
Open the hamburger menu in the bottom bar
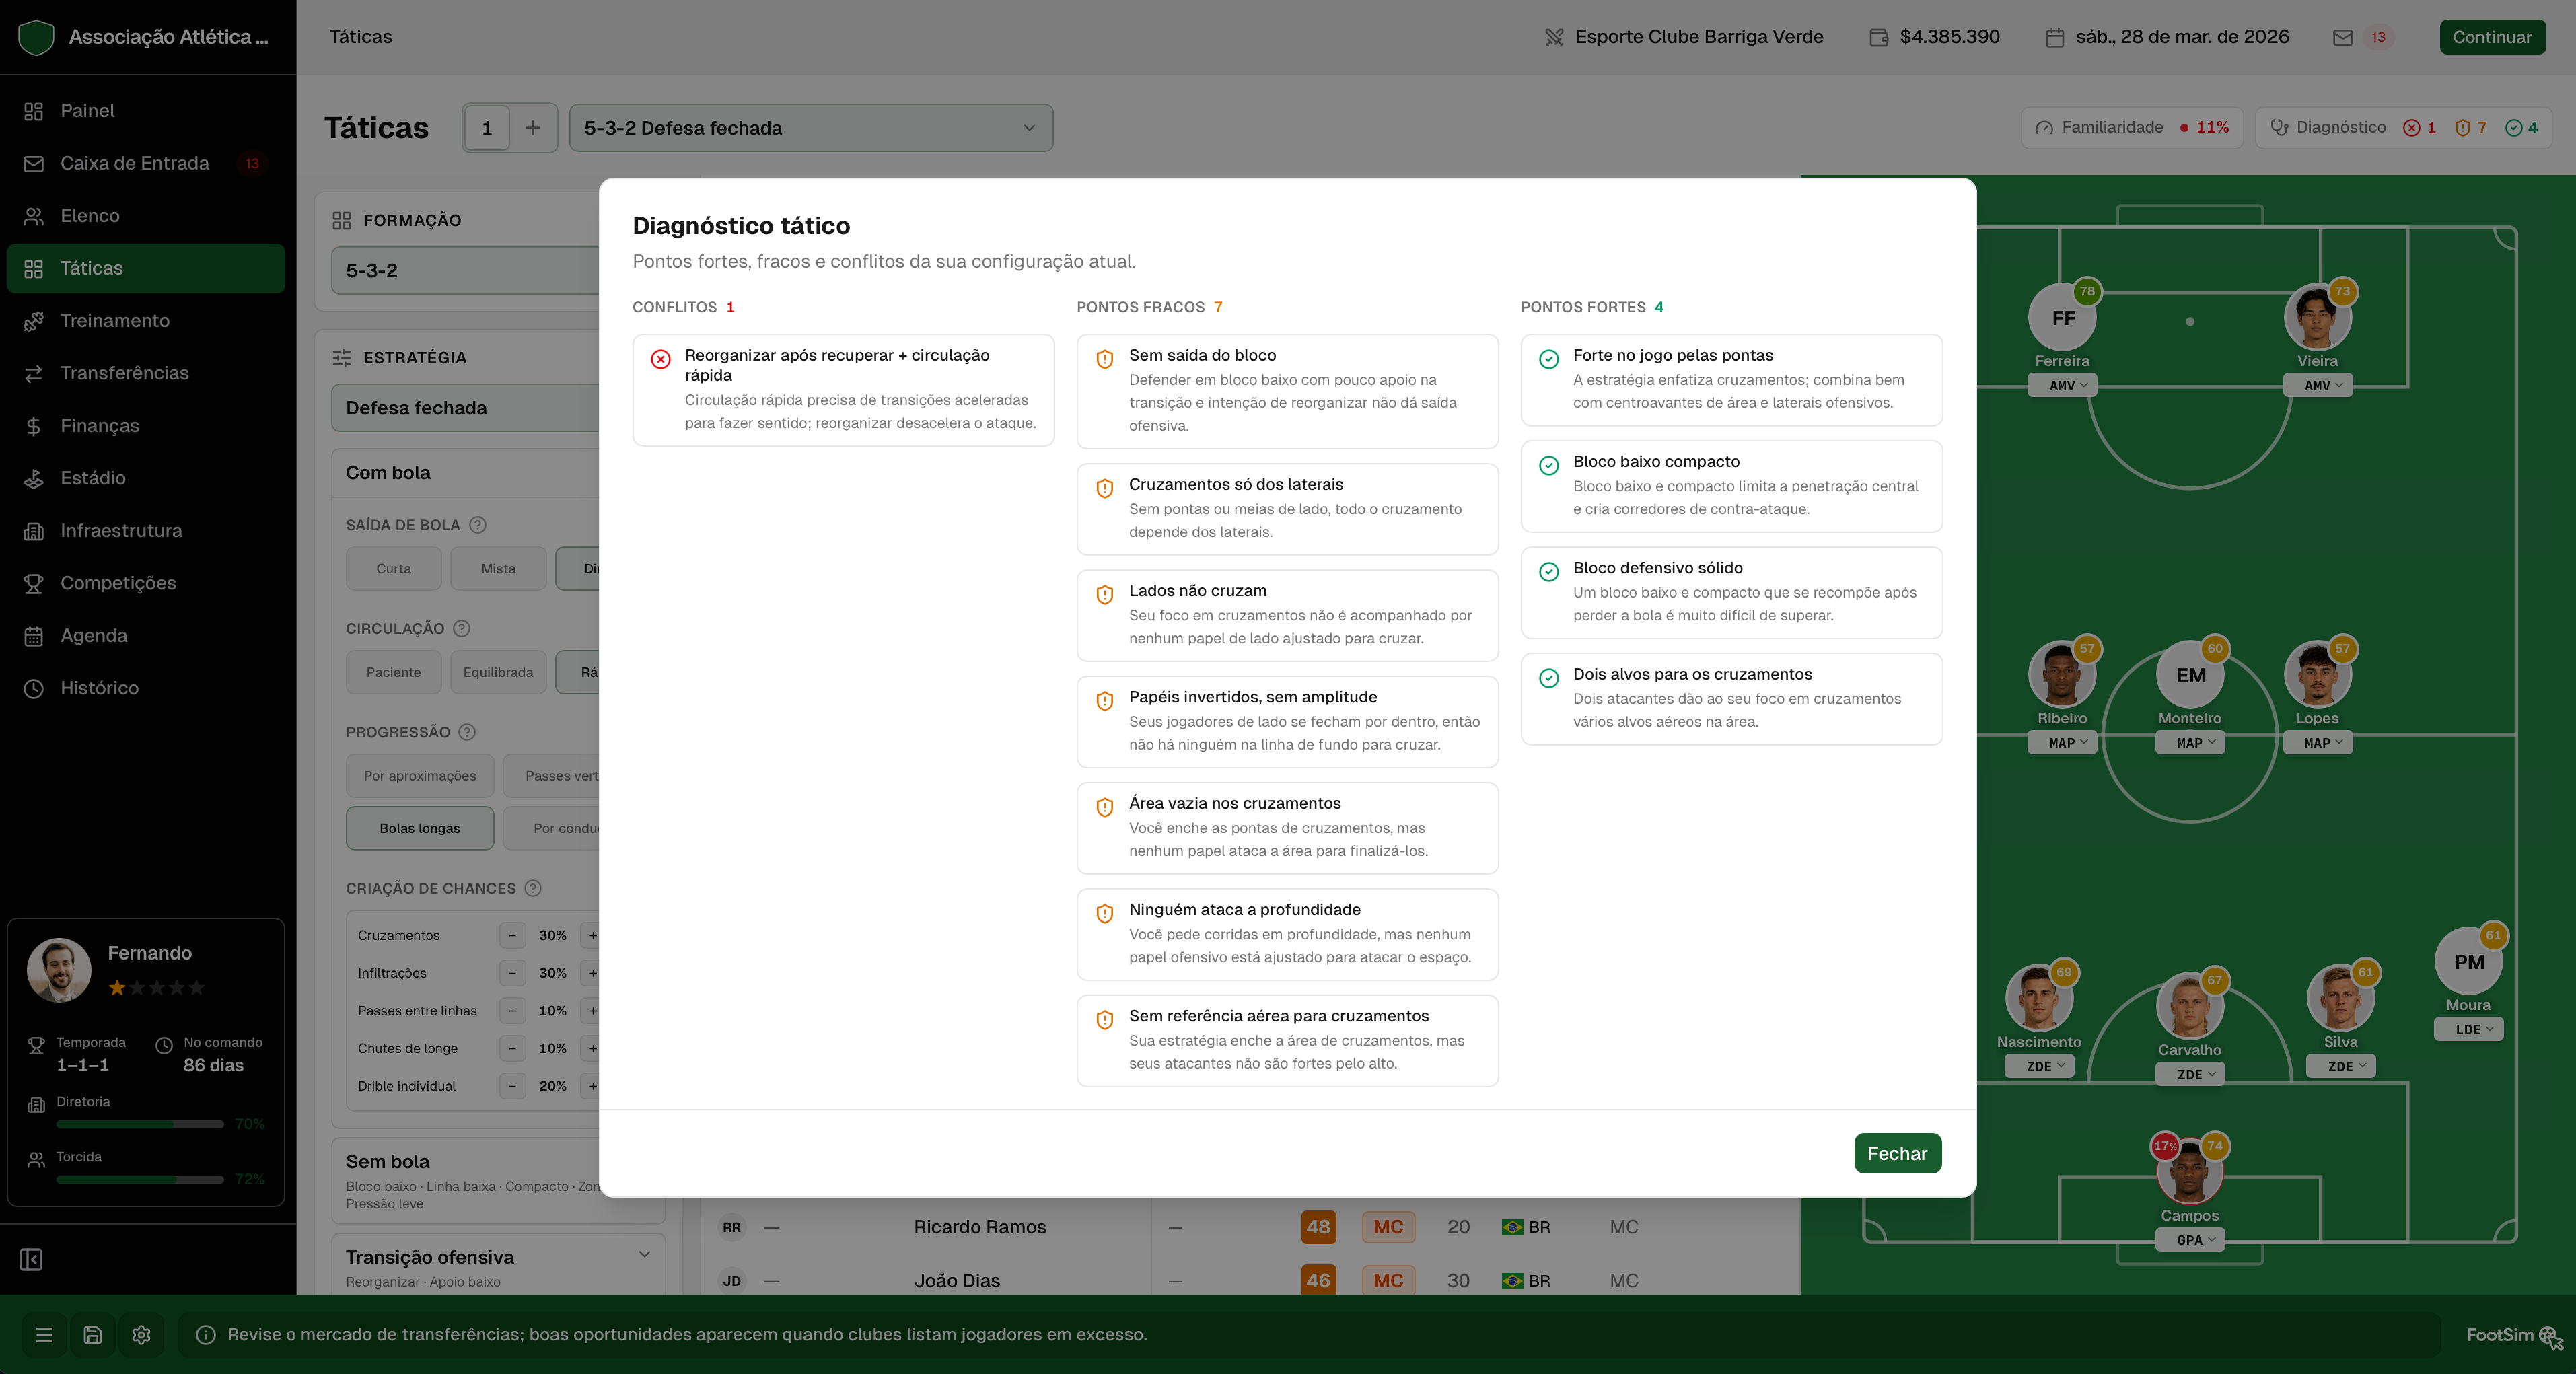(44, 1334)
